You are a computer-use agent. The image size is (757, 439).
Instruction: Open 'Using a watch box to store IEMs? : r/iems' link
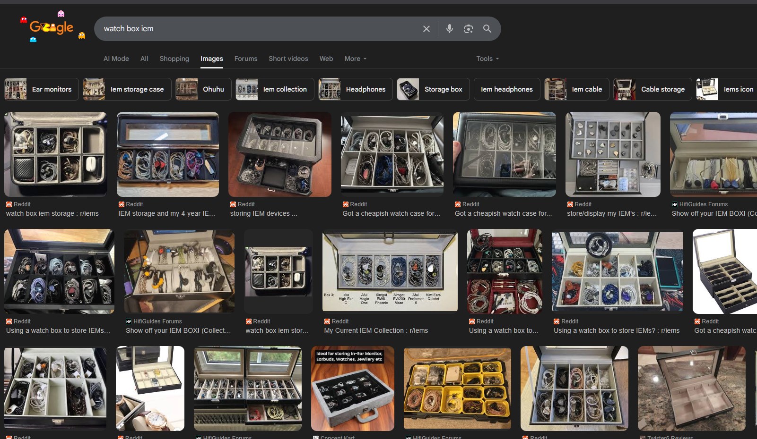(x=617, y=330)
